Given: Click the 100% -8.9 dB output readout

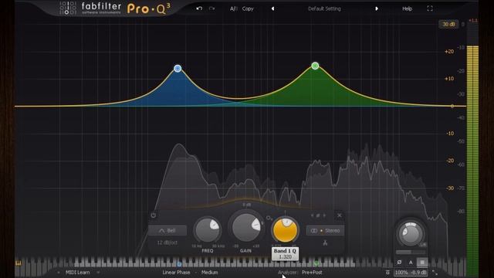Looking at the screenshot, I should click(x=411, y=273).
